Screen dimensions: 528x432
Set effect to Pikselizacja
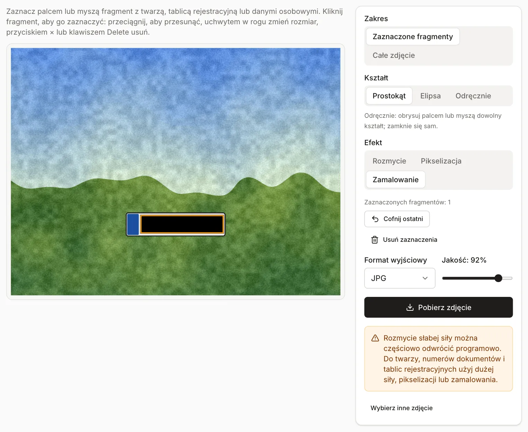pos(441,161)
